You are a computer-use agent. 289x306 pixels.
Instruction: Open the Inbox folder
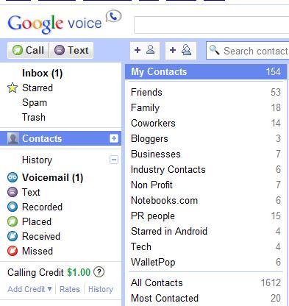(42, 73)
